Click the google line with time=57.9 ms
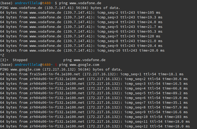This screenshot has height=129, width=197. pos(94,107)
